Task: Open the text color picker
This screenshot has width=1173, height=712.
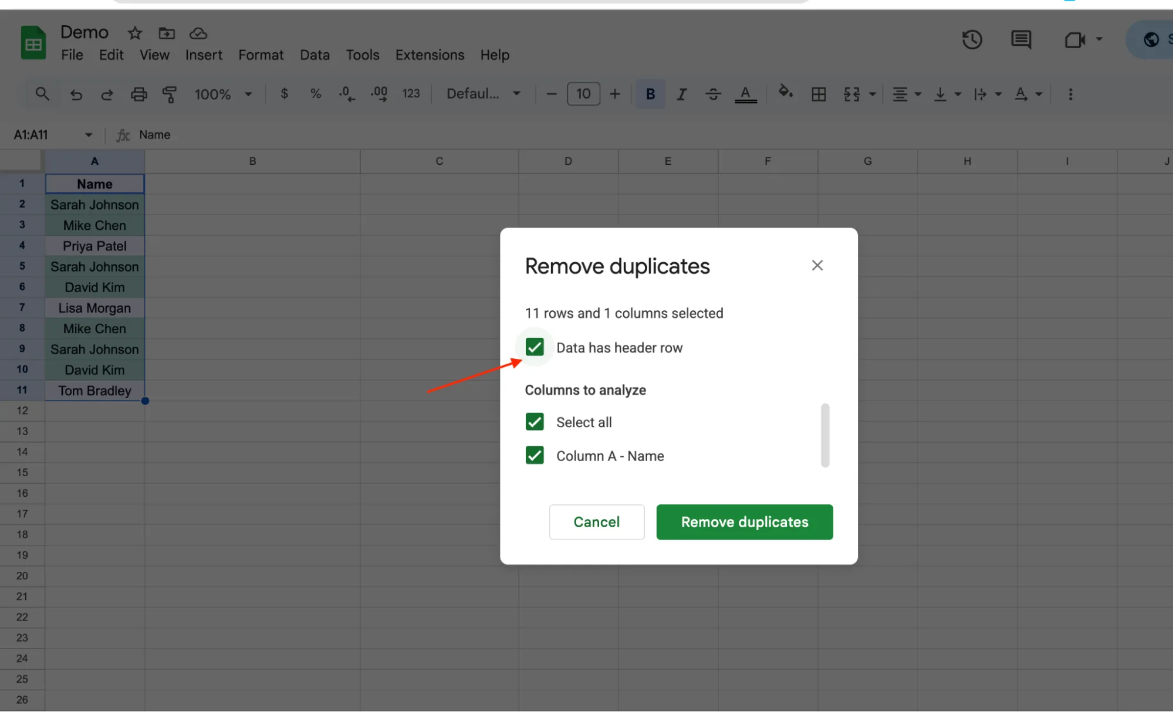Action: (x=745, y=94)
